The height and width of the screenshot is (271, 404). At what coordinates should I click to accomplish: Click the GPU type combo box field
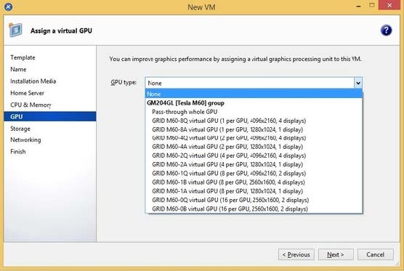[254, 83]
